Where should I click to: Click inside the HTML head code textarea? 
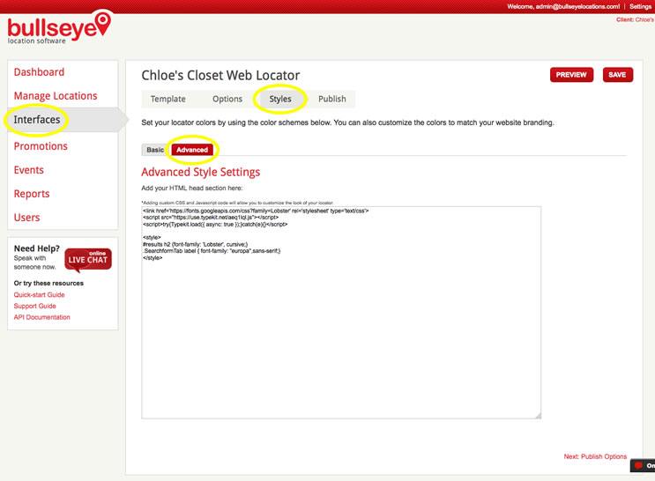click(x=341, y=313)
